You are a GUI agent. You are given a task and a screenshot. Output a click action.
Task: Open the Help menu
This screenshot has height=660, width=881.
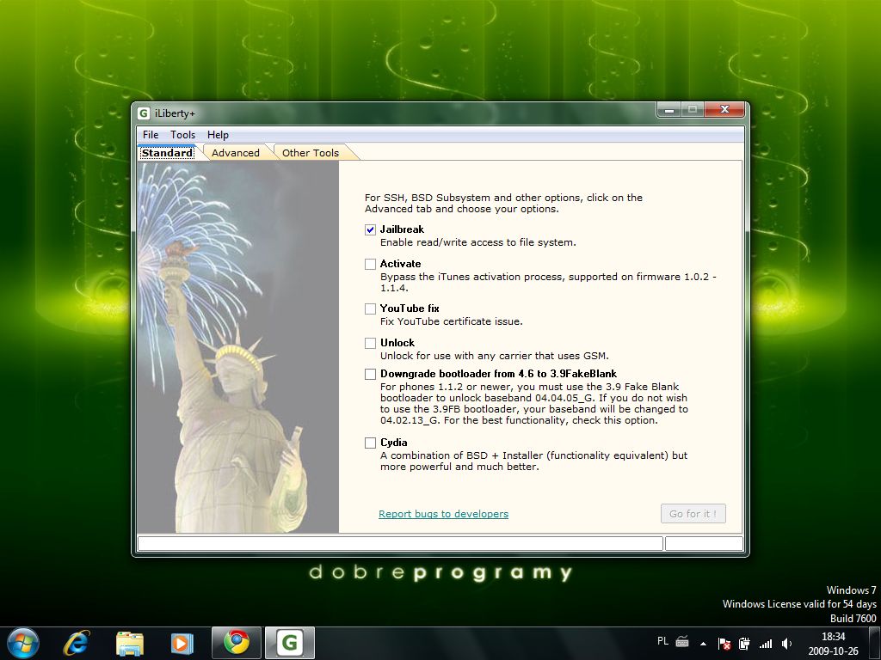pos(218,135)
